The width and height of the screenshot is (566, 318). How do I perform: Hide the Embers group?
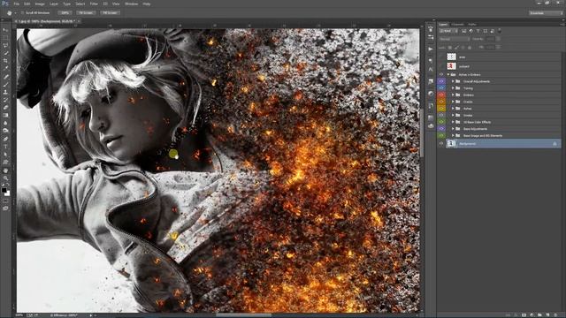(x=441, y=95)
